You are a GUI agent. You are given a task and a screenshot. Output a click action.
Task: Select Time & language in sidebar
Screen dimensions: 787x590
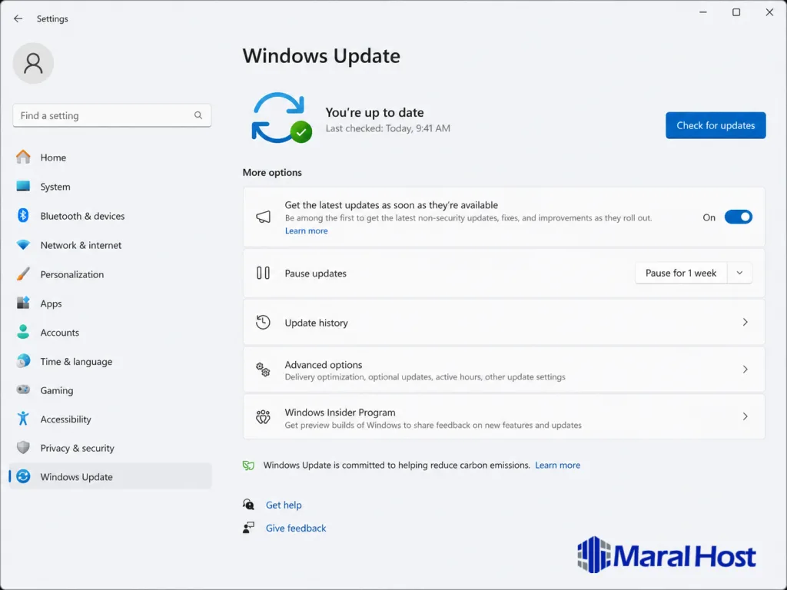111,361
